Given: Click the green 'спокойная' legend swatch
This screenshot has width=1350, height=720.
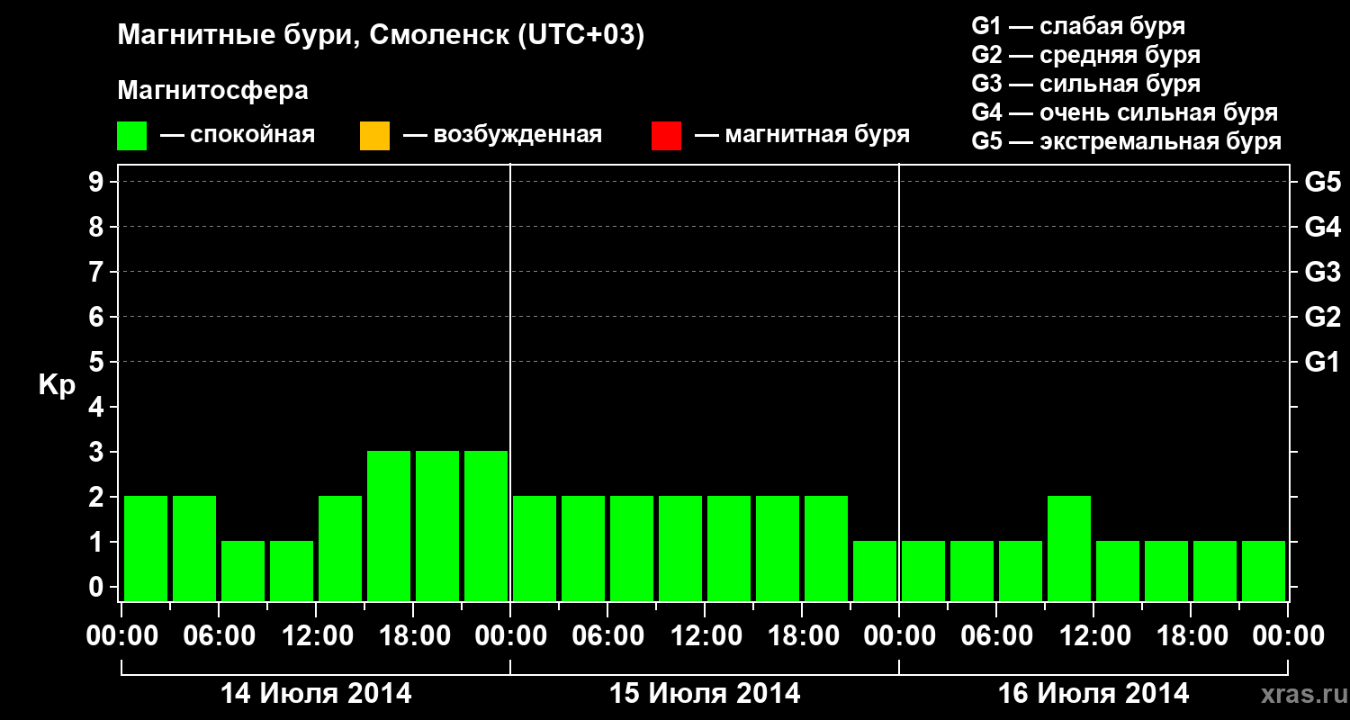Looking at the screenshot, I should [x=132, y=136].
